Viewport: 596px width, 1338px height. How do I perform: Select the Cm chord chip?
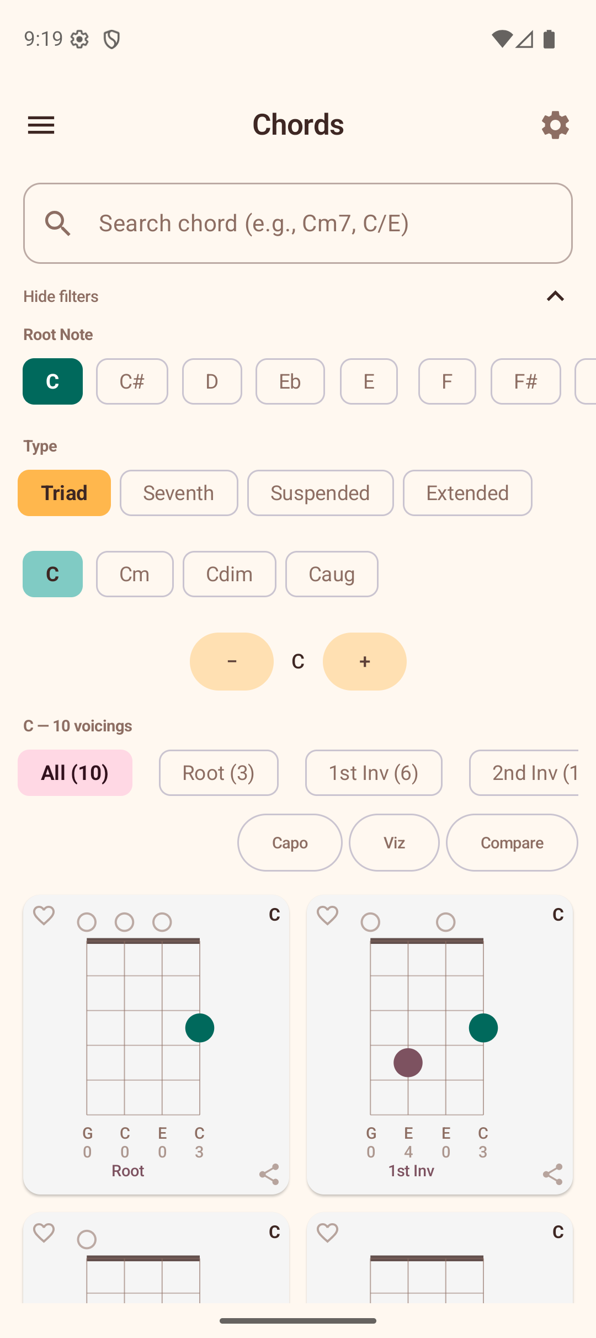[135, 574]
